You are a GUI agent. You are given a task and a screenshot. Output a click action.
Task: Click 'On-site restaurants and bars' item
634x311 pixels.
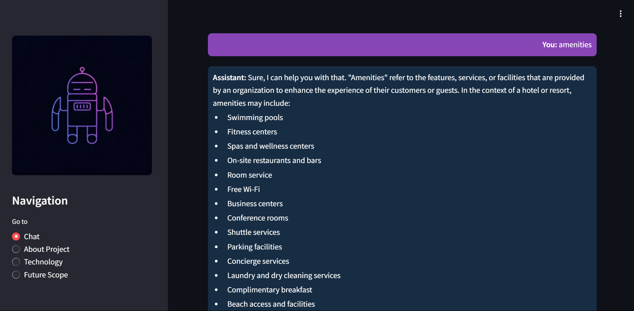(274, 160)
